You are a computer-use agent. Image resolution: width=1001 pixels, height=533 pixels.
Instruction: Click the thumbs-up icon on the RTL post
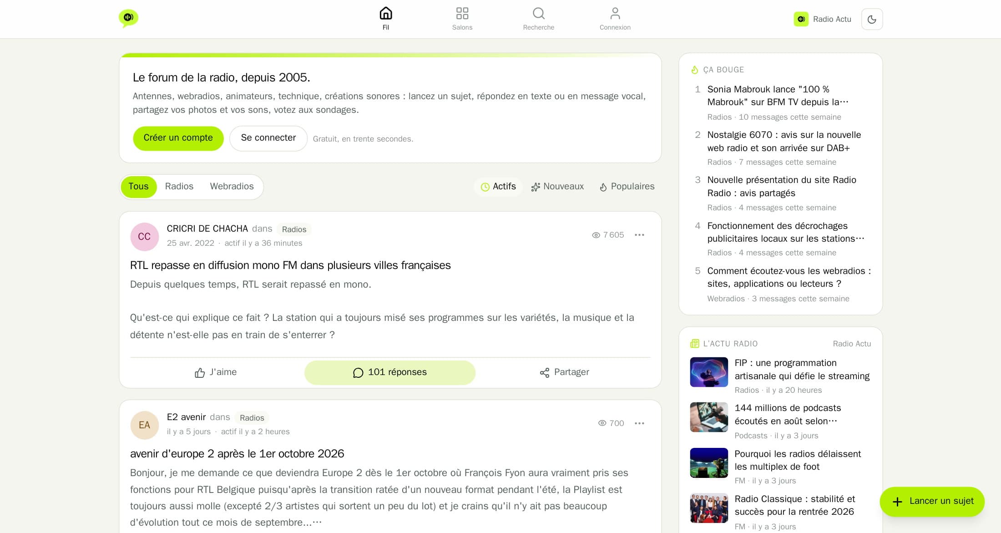200,373
